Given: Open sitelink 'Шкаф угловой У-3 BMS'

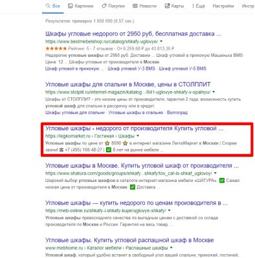Looking at the screenshot, I should pos(131,68).
